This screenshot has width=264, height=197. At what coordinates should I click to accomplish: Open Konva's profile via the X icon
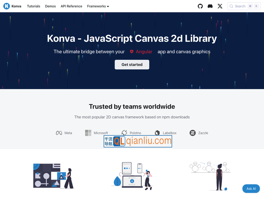[220, 6]
